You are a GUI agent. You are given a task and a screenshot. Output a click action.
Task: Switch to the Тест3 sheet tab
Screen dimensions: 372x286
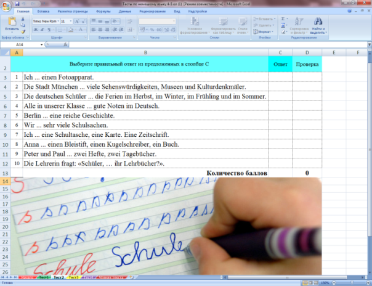73,277
